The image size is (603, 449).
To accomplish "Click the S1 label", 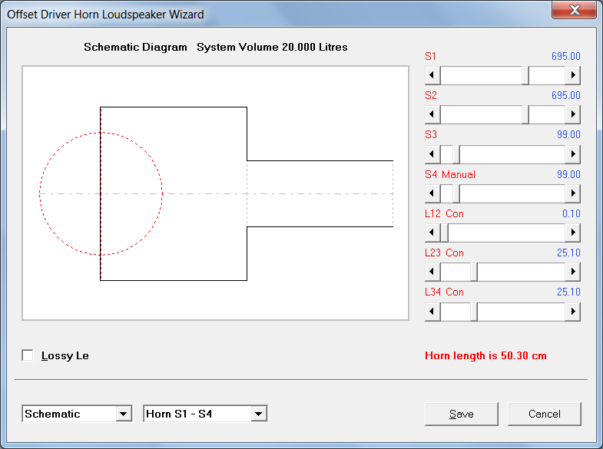I will (x=430, y=56).
